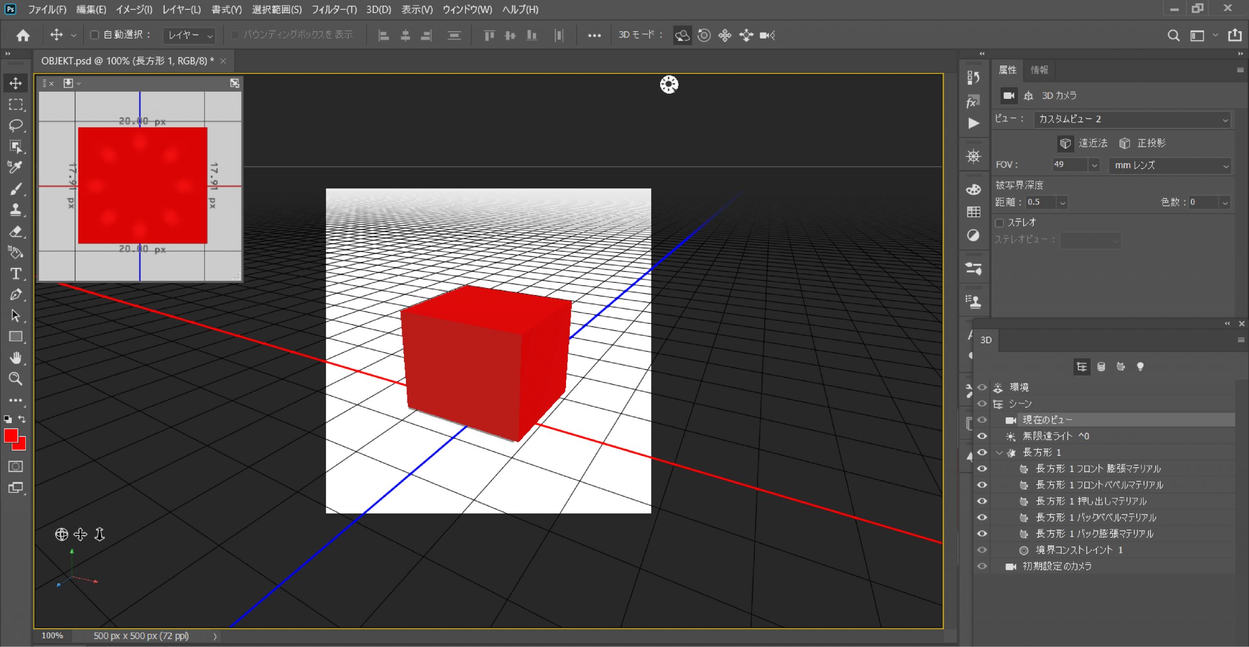Select the Horizontal Type tool
The height and width of the screenshot is (647, 1249).
(16, 274)
